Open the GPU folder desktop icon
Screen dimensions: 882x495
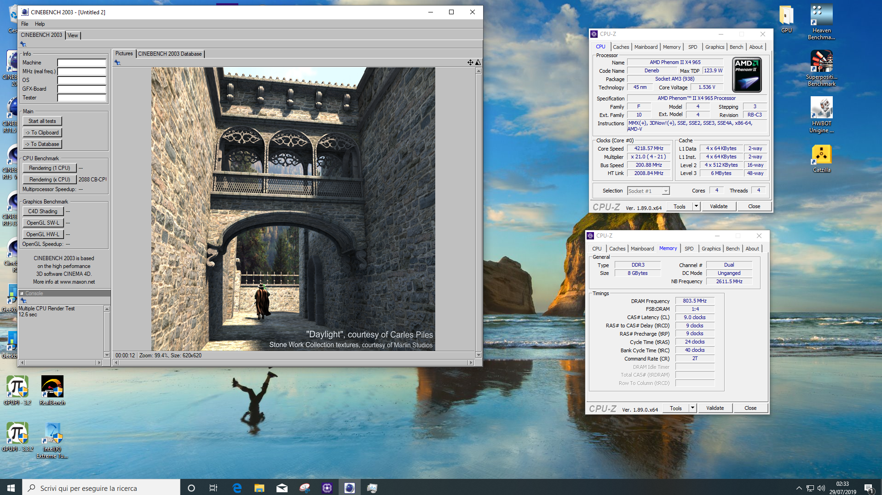coord(786,19)
